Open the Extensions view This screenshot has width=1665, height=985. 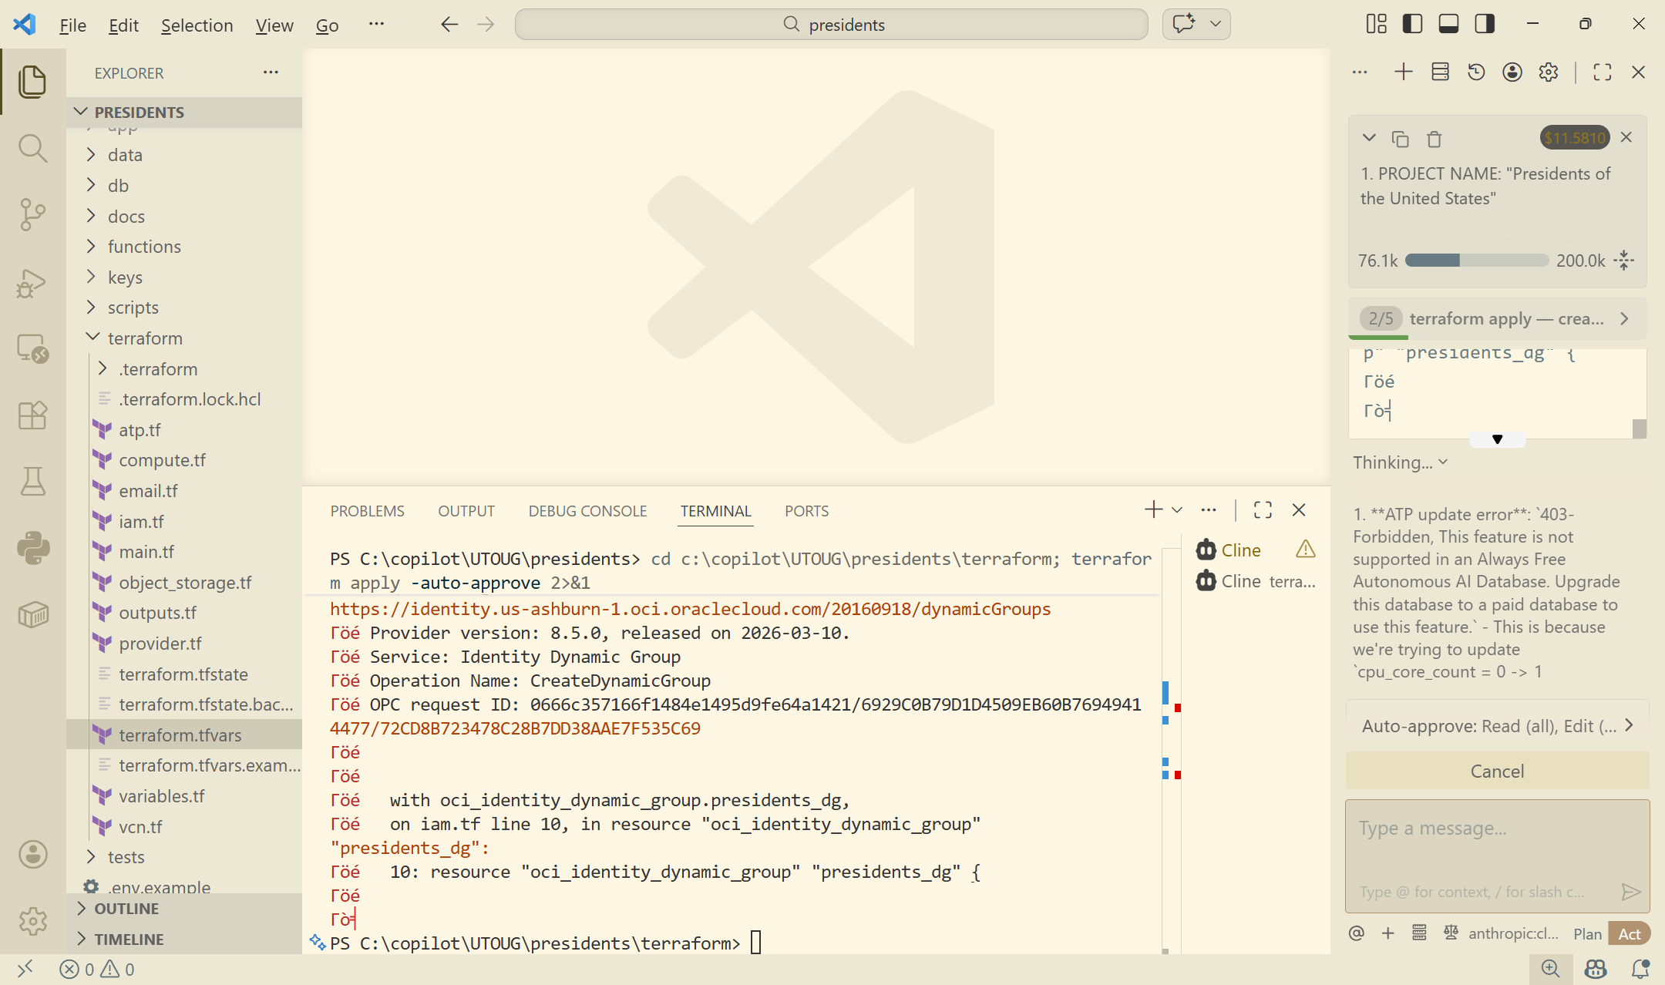(32, 415)
